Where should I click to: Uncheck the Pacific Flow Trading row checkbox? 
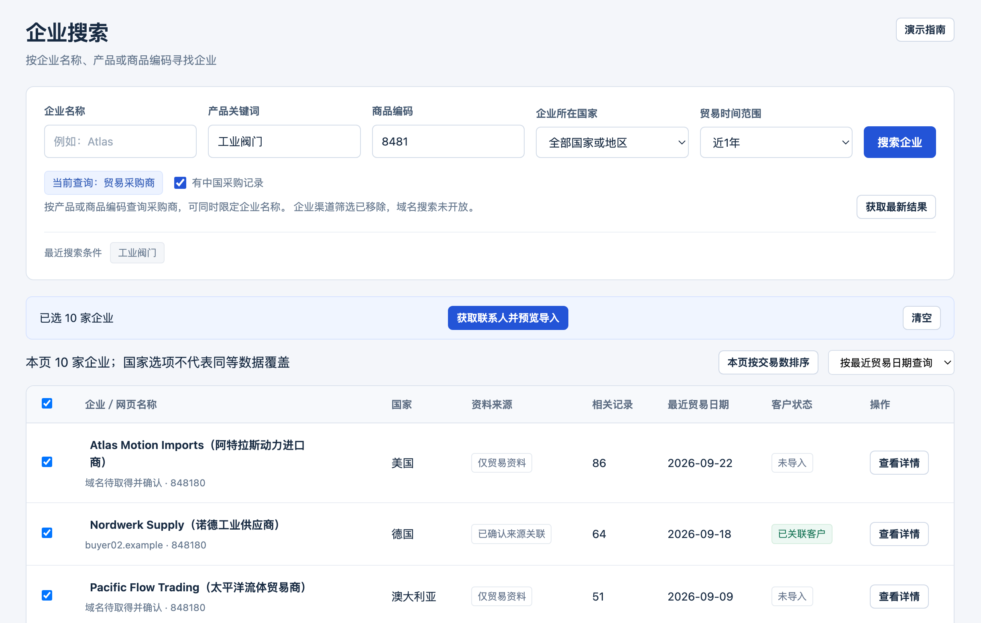47,596
